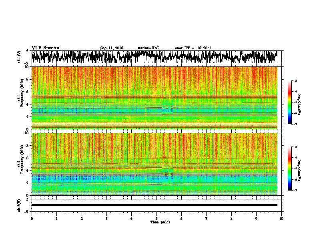
Task: Click time axis tick label "1"
Action: coord(56,218)
